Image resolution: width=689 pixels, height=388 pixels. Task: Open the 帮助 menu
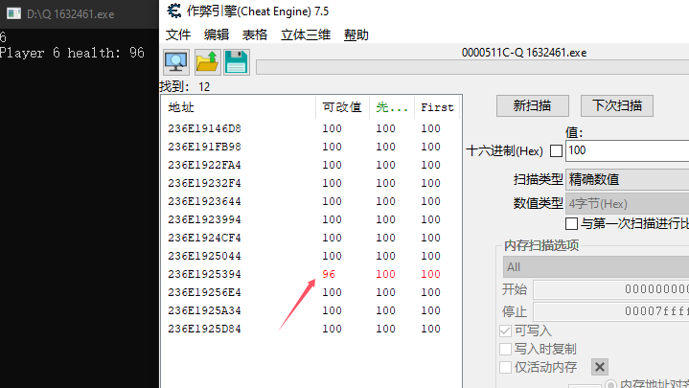point(356,34)
